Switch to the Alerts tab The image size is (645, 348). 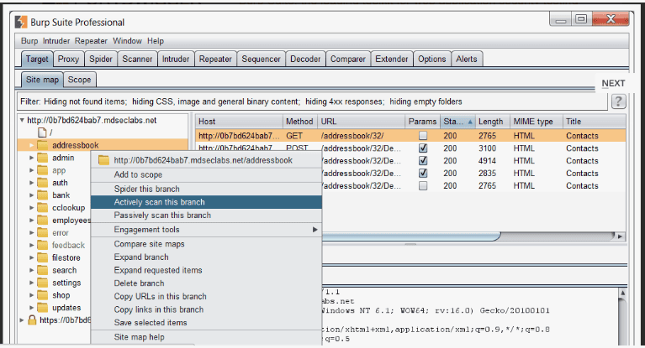coord(467,59)
